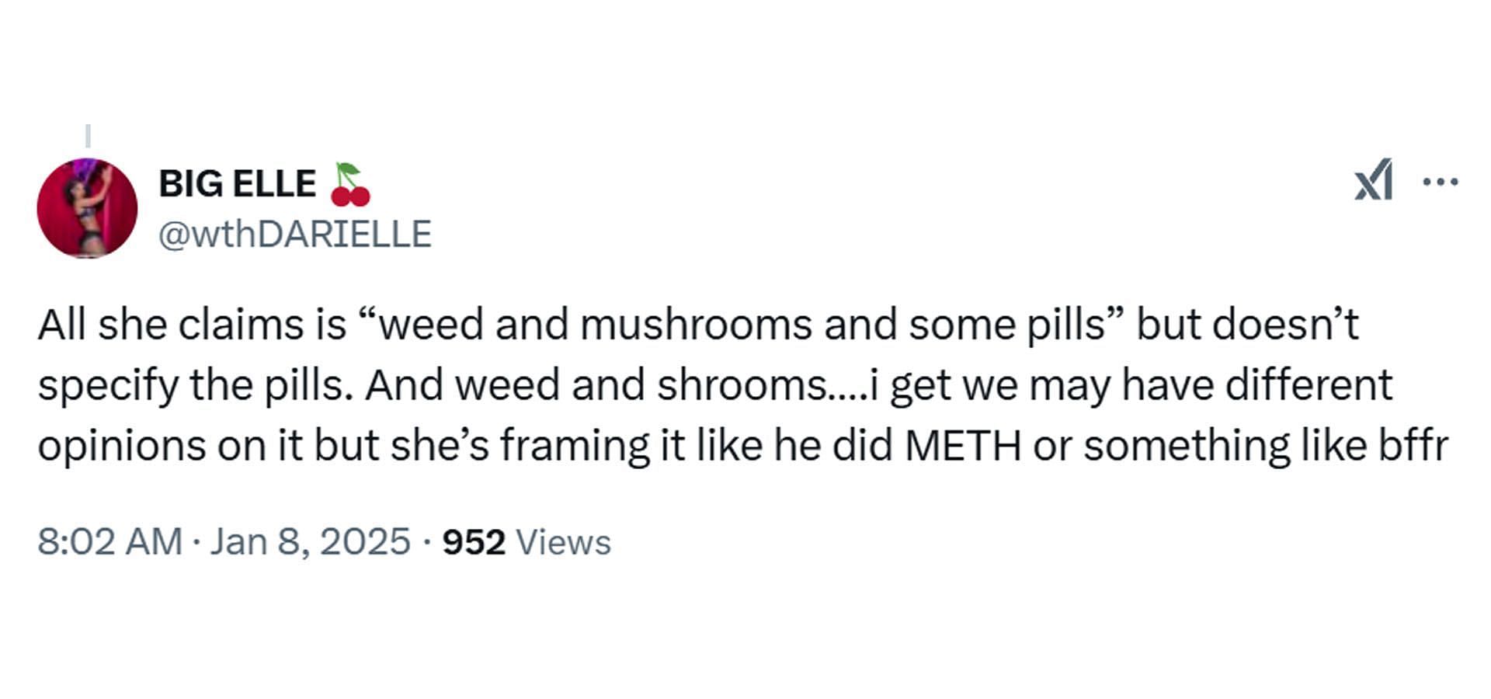Open the three-dot more options menu
The image size is (1491, 699).
[1441, 183]
